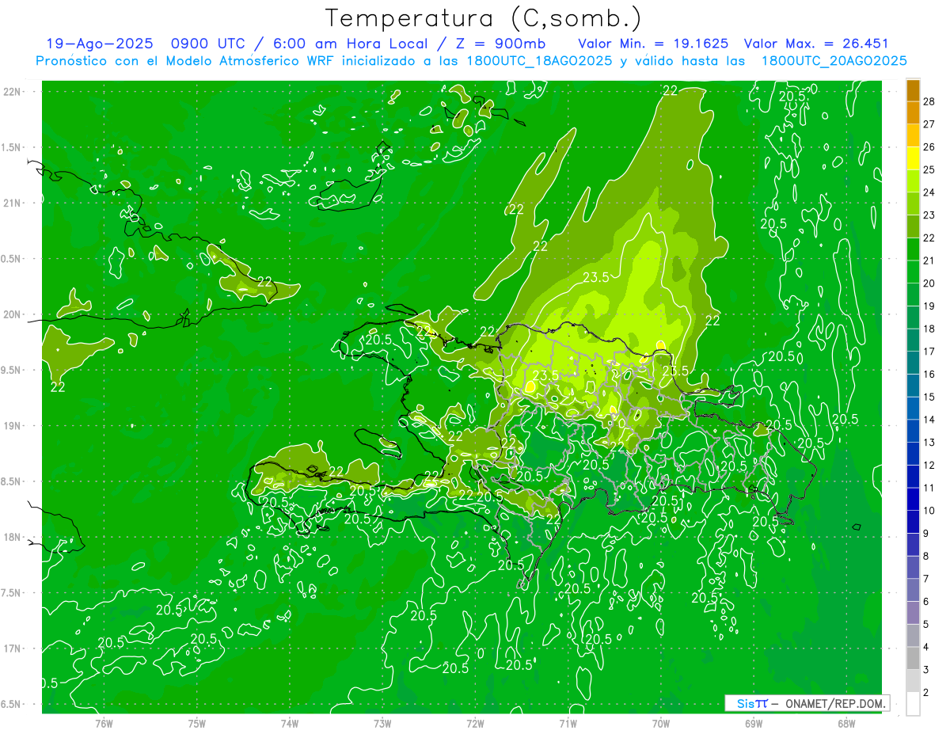The image size is (950, 734).
Task: Click the legend value 15
Action: click(929, 397)
